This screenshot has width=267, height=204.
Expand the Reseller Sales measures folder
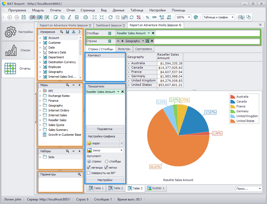click(x=40, y=120)
